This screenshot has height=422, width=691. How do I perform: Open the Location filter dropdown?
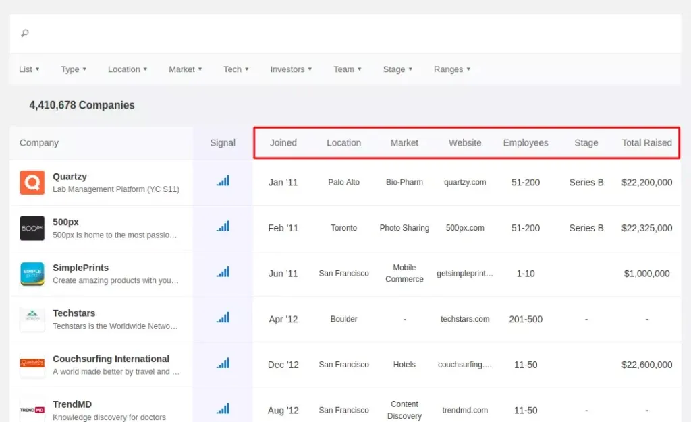point(127,69)
